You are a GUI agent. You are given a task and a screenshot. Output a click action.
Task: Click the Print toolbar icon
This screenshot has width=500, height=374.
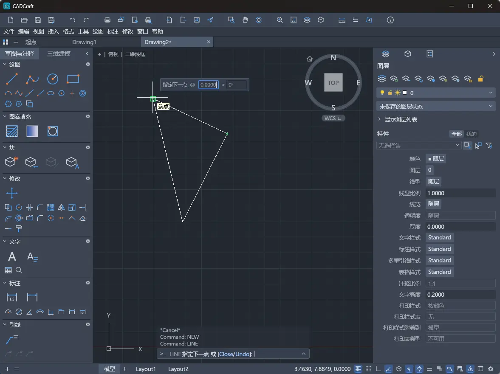(x=107, y=20)
